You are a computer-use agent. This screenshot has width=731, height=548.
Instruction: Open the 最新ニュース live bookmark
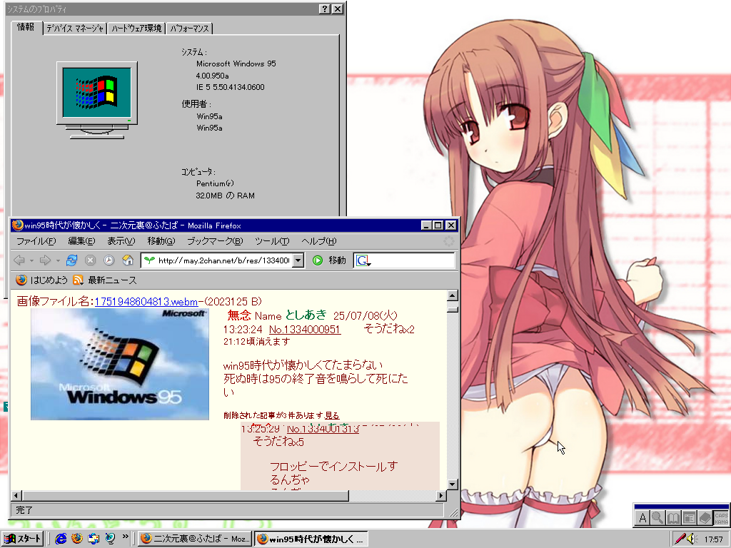pyautogui.click(x=105, y=280)
